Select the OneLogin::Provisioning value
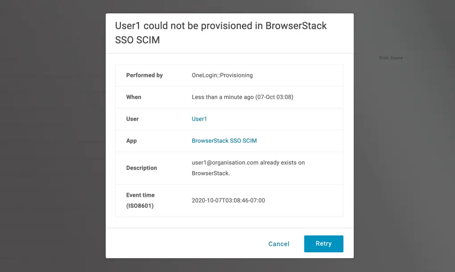455x272 pixels. coord(222,75)
